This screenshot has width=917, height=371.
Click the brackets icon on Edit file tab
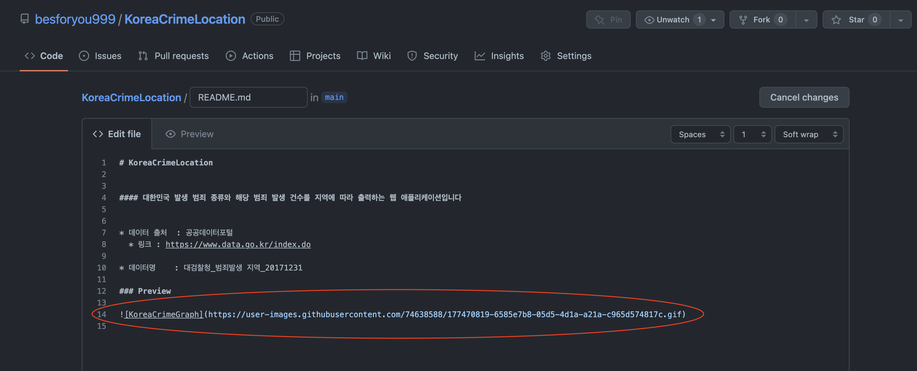[x=98, y=134]
